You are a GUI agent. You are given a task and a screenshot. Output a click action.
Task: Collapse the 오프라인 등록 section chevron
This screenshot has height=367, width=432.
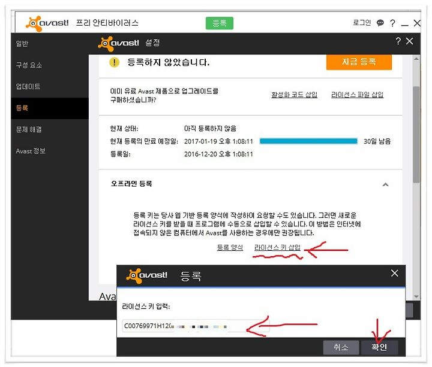pos(386,184)
